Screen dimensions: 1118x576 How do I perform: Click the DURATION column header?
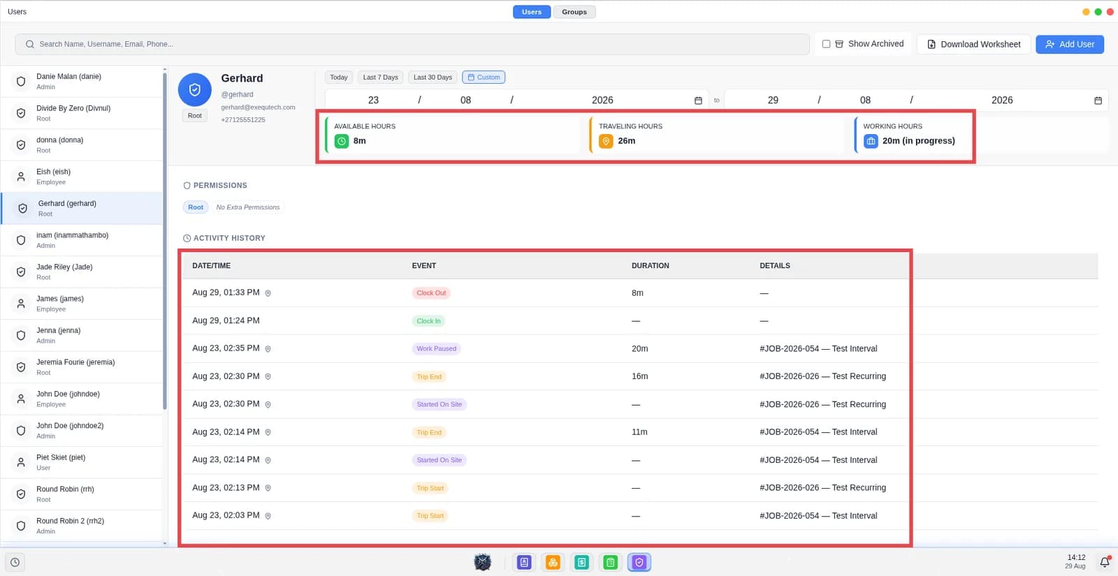651,266
